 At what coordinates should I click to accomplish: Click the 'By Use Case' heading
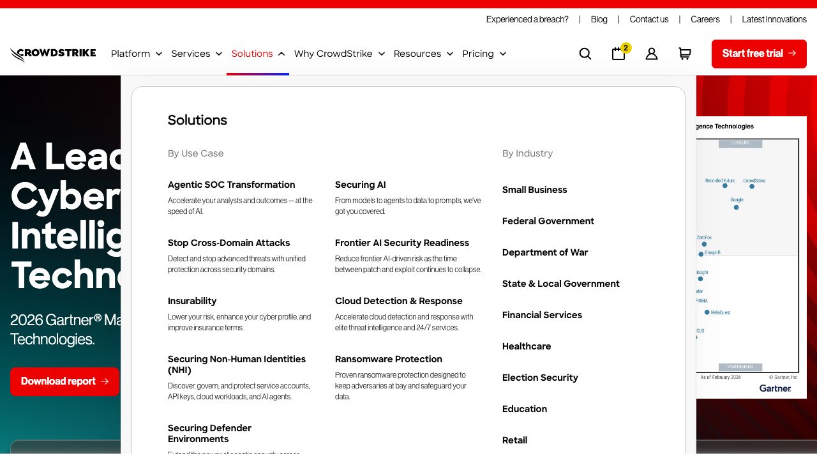196,153
